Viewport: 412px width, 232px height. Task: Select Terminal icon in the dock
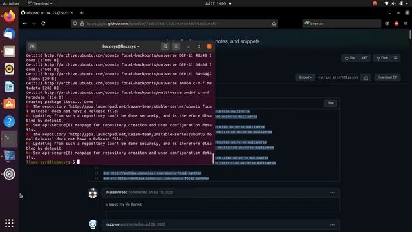point(9,139)
